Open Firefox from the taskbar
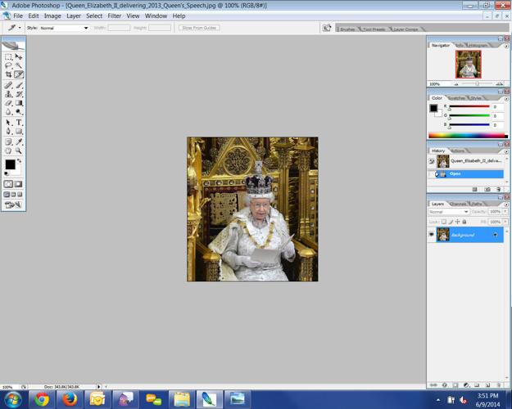This screenshot has width=512, height=409. [x=69, y=399]
